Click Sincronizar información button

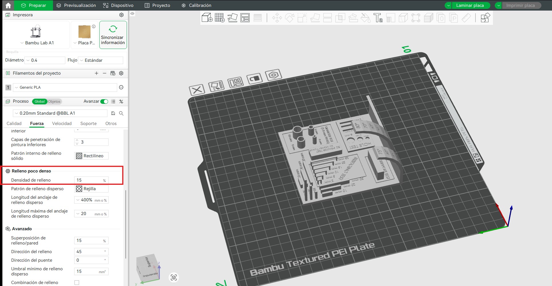pyautogui.click(x=113, y=35)
